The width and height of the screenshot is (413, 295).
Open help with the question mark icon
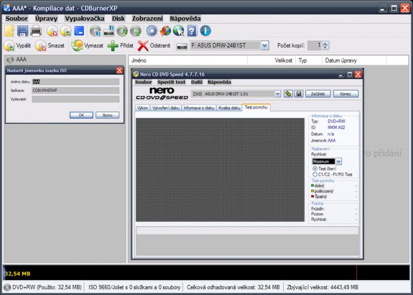click(x=192, y=31)
